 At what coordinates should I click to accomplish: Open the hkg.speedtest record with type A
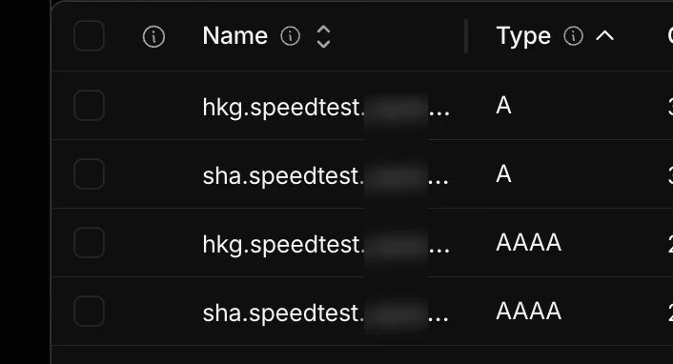(326, 108)
